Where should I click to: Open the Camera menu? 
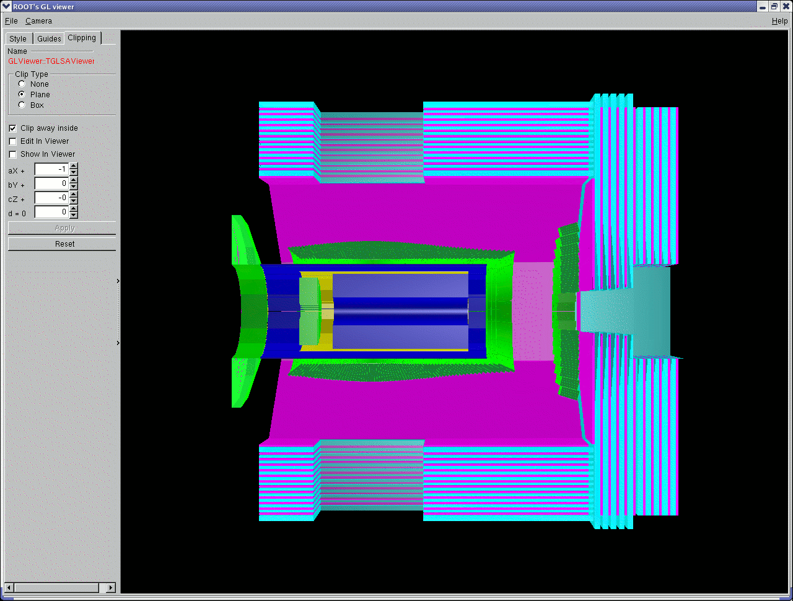38,21
